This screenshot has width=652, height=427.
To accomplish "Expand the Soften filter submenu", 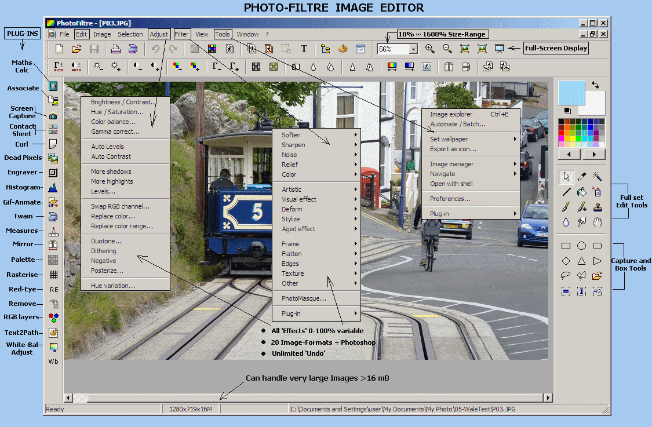I will 316,135.
